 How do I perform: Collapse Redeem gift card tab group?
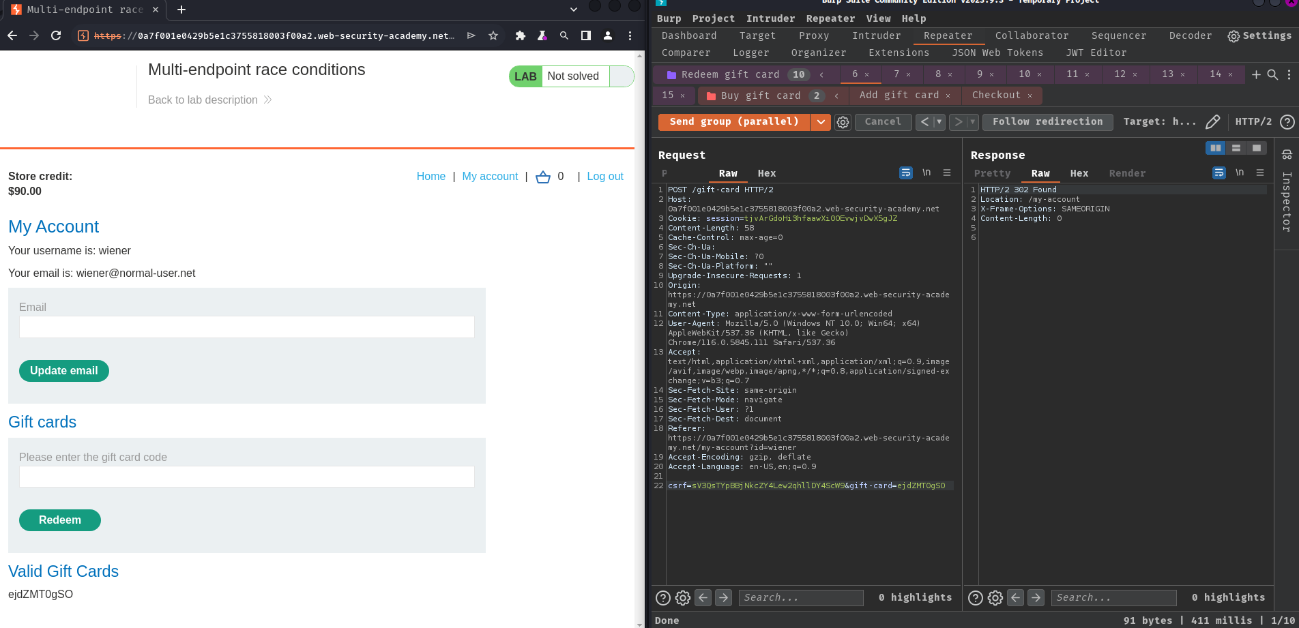tap(821, 75)
